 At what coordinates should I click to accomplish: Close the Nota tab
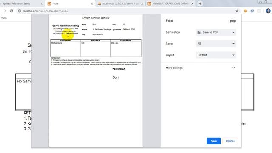92,3
